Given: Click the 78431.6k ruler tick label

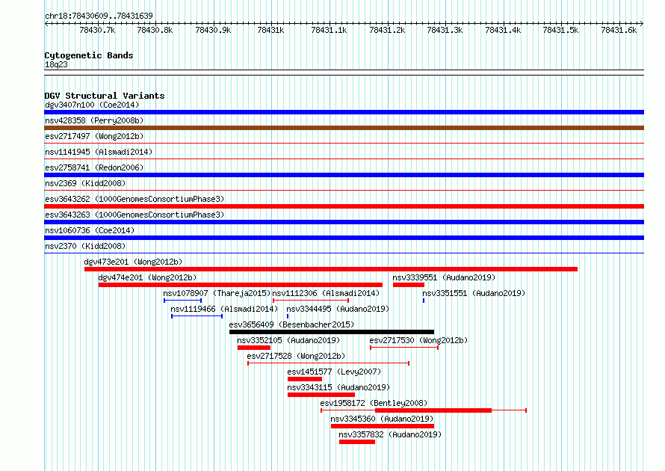Looking at the screenshot, I should 619,30.
